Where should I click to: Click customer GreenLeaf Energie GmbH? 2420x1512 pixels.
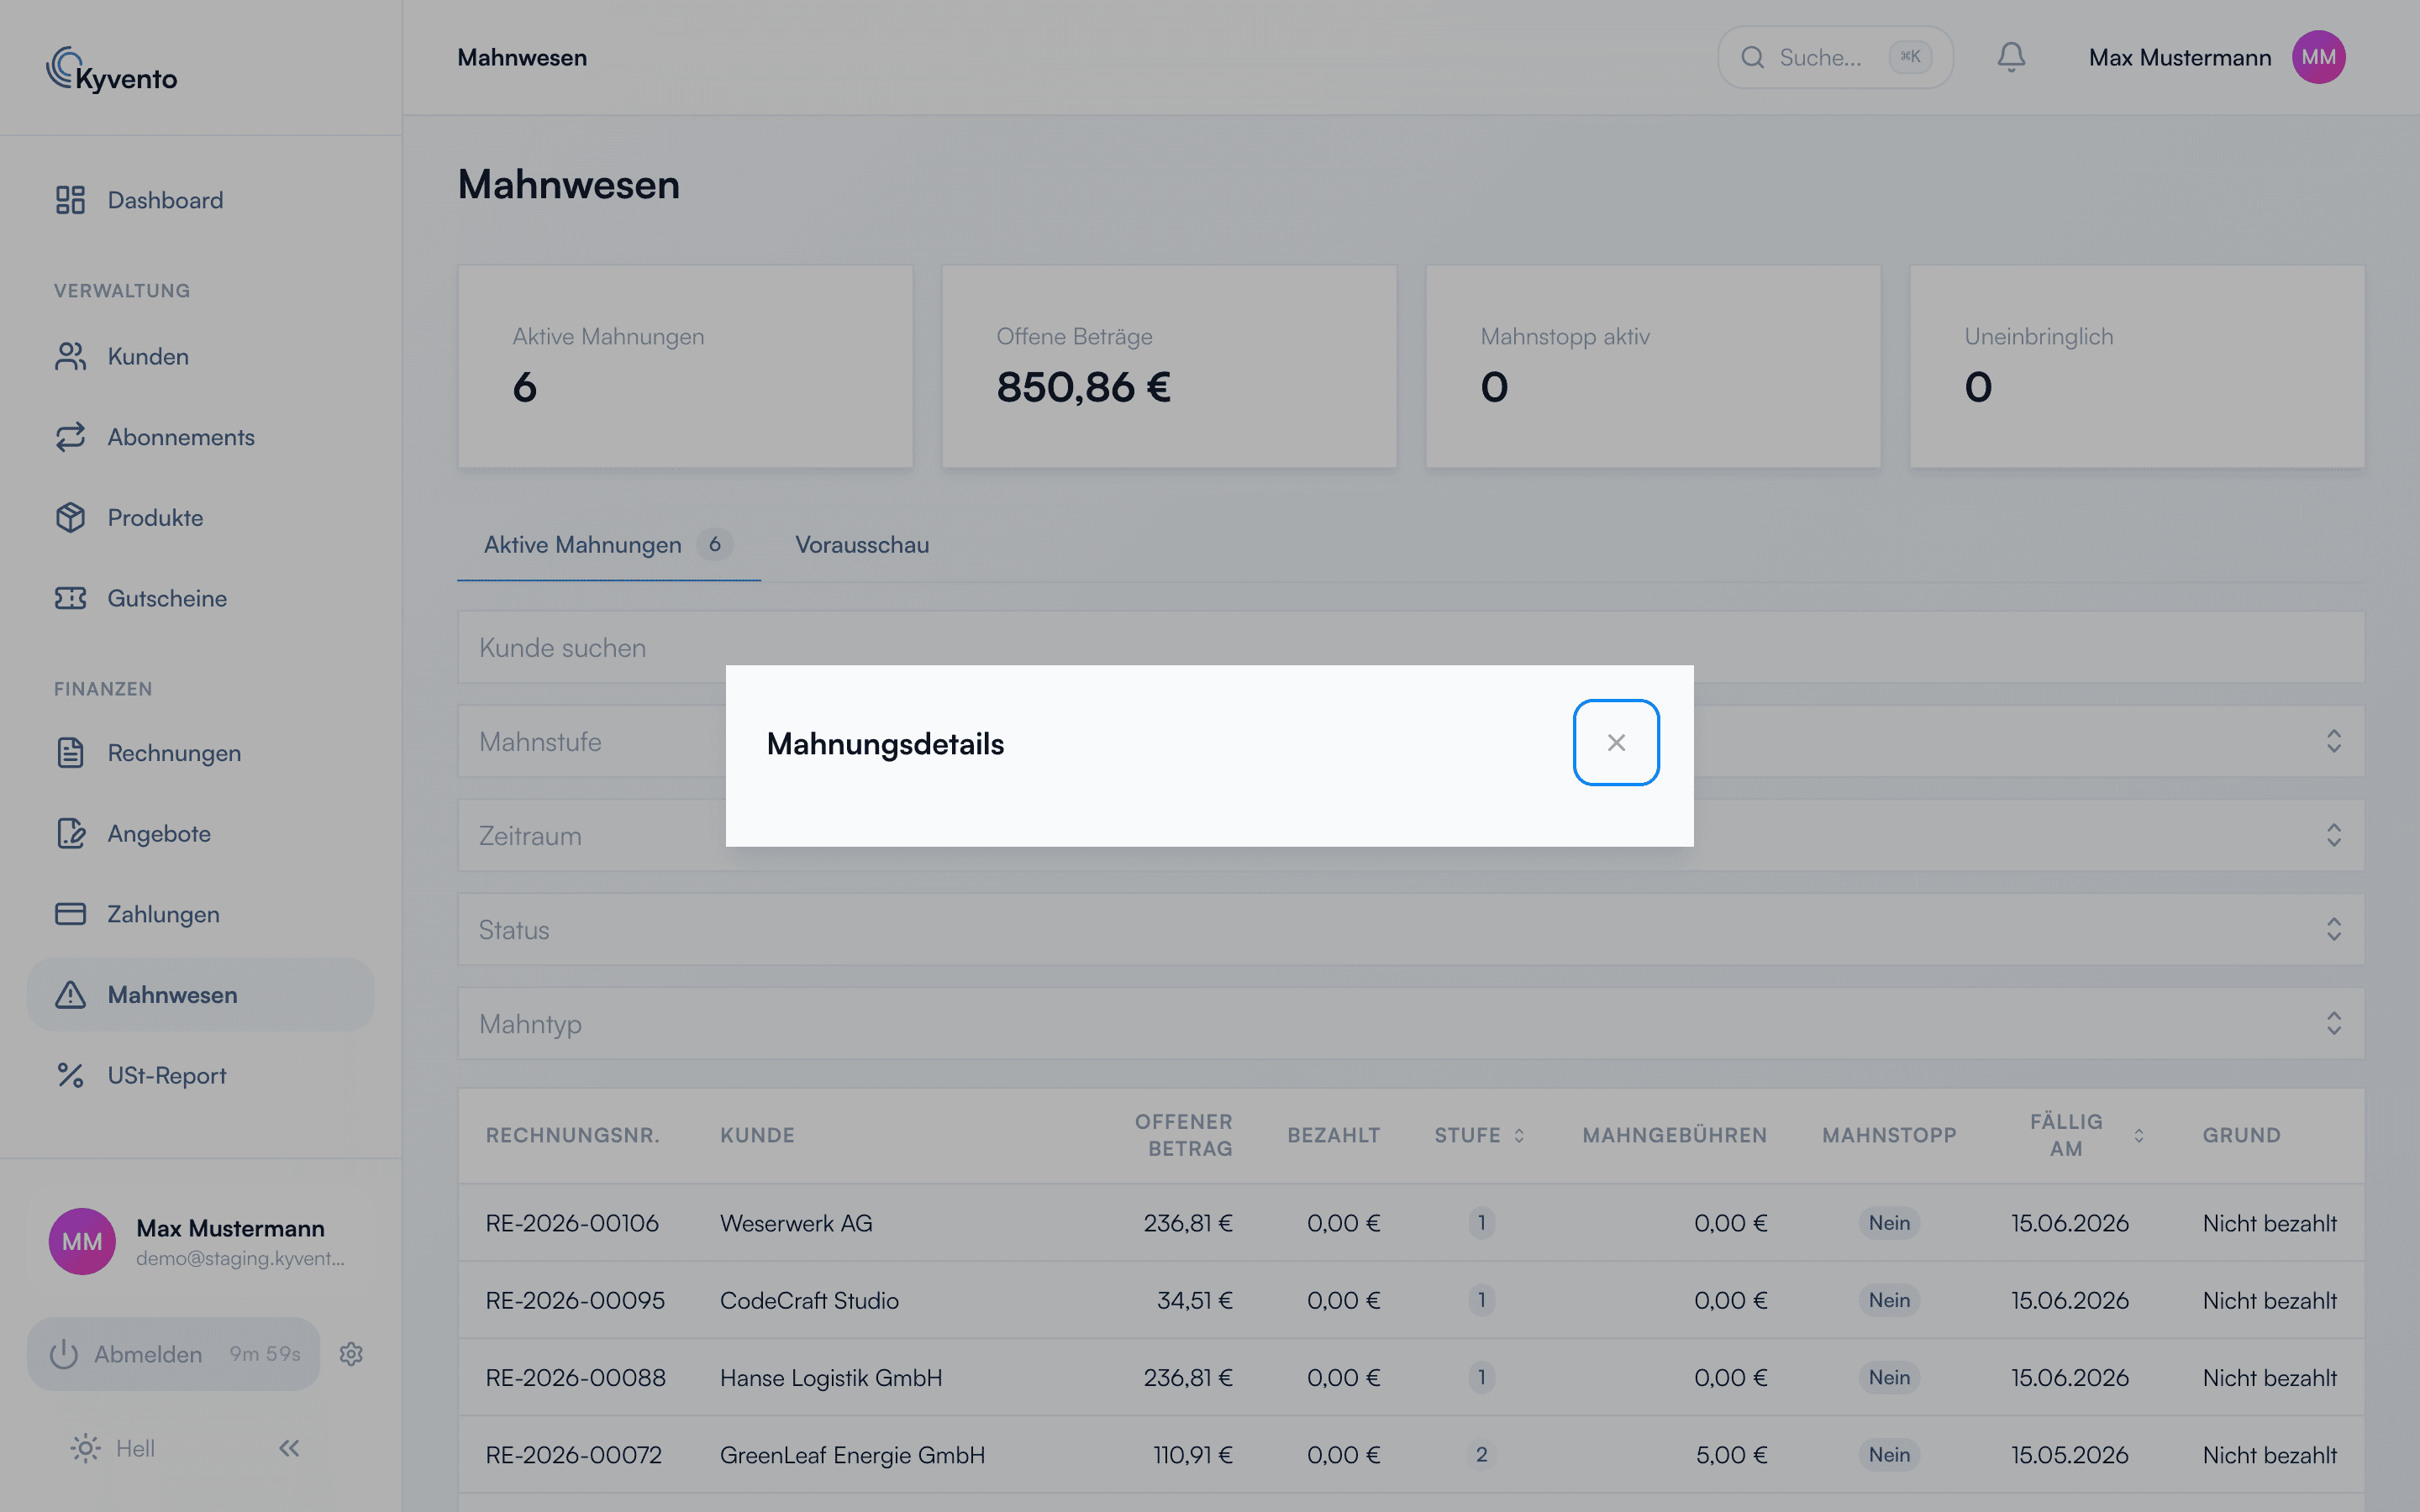pos(852,1454)
